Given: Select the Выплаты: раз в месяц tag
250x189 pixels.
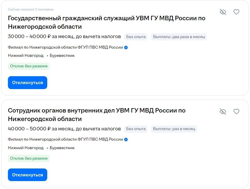Looking at the screenshot, I should [x=174, y=129].
